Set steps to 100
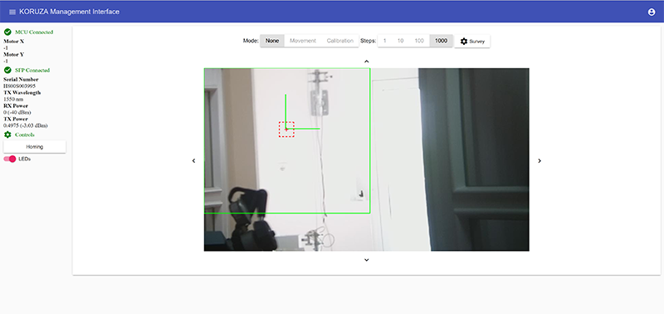This screenshot has height=314, width=664. coord(419,41)
